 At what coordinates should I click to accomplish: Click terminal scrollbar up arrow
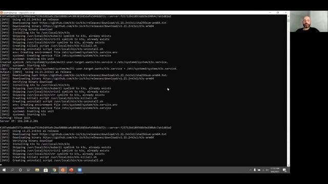(289, 16)
